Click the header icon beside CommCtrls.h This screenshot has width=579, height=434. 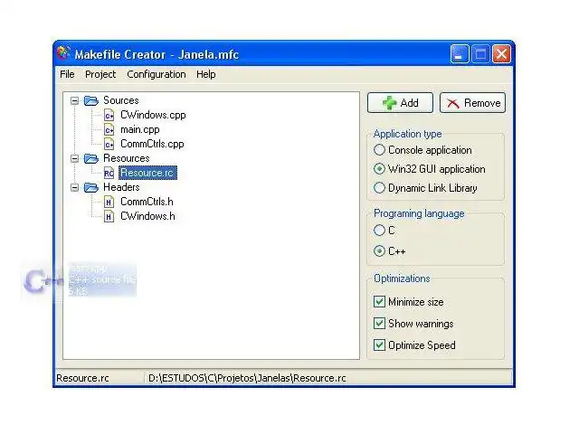[x=109, y=202]
